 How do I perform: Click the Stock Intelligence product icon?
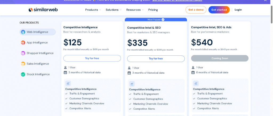23,74
